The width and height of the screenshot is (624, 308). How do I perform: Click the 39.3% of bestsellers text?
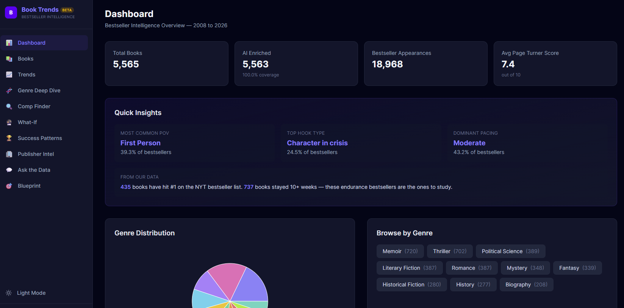pyautogui.click(x=146, y=152)
